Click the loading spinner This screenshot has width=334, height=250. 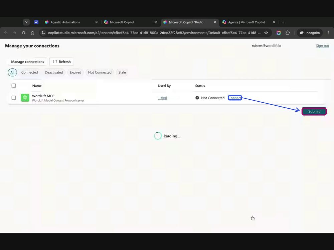(x=158, y=136)
